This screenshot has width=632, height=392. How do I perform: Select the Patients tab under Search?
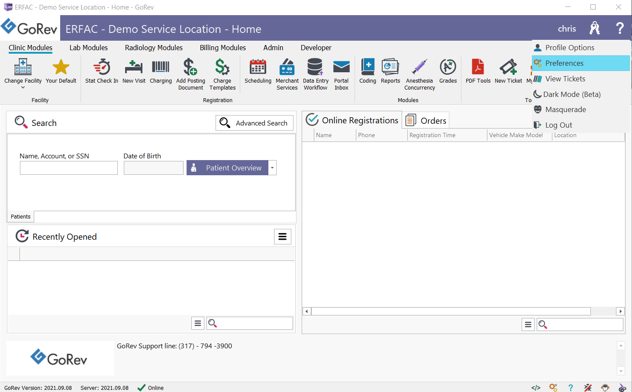21,216
